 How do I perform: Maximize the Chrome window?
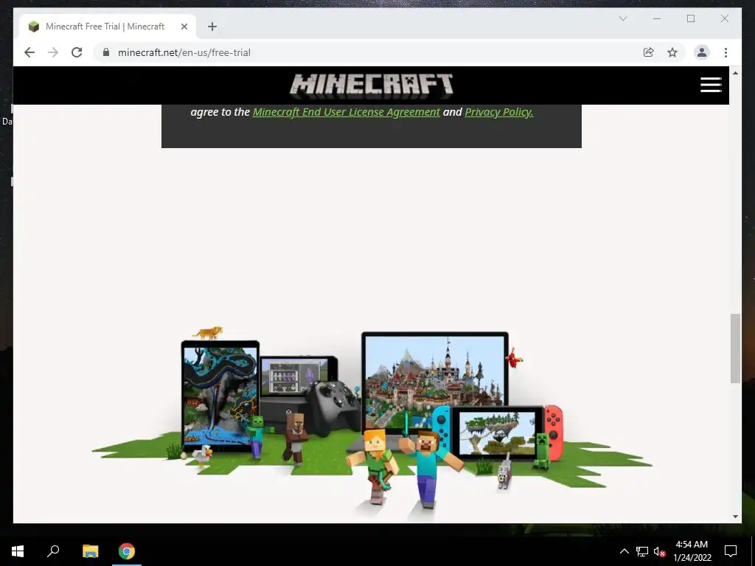tap(690, 18)
